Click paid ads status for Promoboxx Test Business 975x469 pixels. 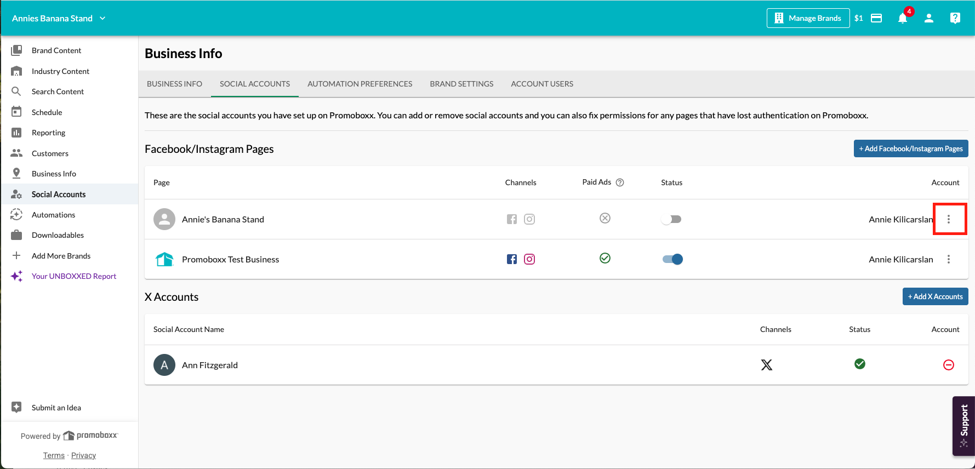(605, 258)
